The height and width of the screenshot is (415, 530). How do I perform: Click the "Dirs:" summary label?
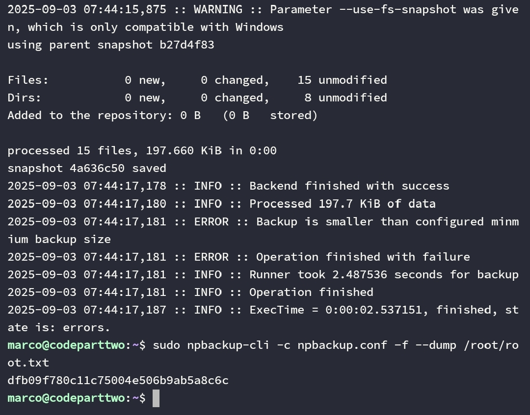coord(25,98)
